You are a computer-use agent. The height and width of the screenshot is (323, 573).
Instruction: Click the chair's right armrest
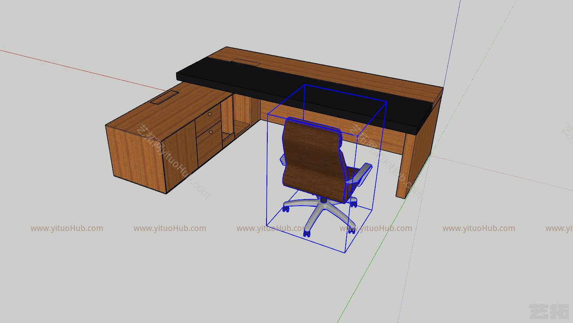pos(359,175)
